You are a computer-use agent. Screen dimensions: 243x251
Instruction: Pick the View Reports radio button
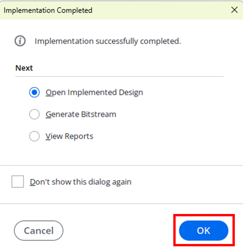click(x=34, y=136)
